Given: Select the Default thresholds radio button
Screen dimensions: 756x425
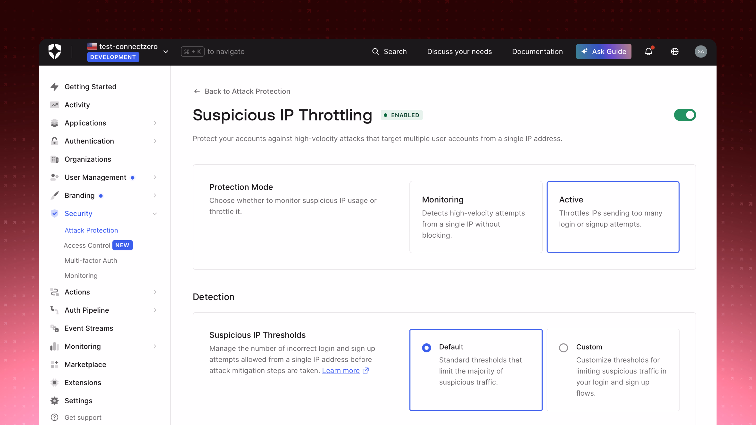Looking at the screenshot, I should (x=427, y=348).
